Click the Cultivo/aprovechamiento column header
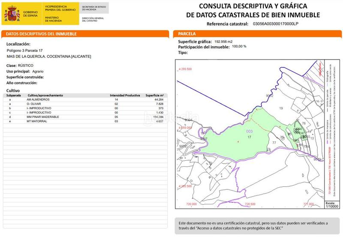This screenshot has width=343, height=237. click(x=45, y=95)
